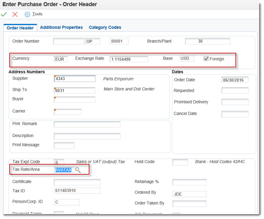
Task: Click the Order Date field 06/30/2016
Action: pos(235,80)
